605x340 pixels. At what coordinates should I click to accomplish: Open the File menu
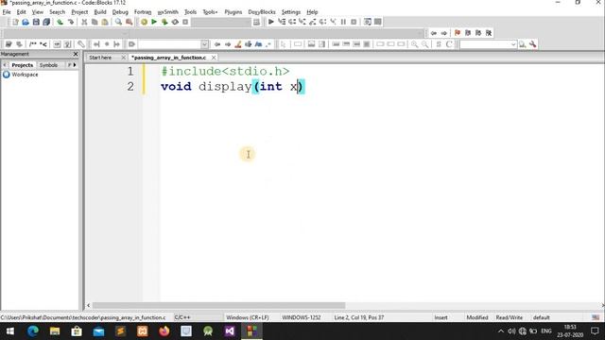pyautogui.click(x=7, y=12)
